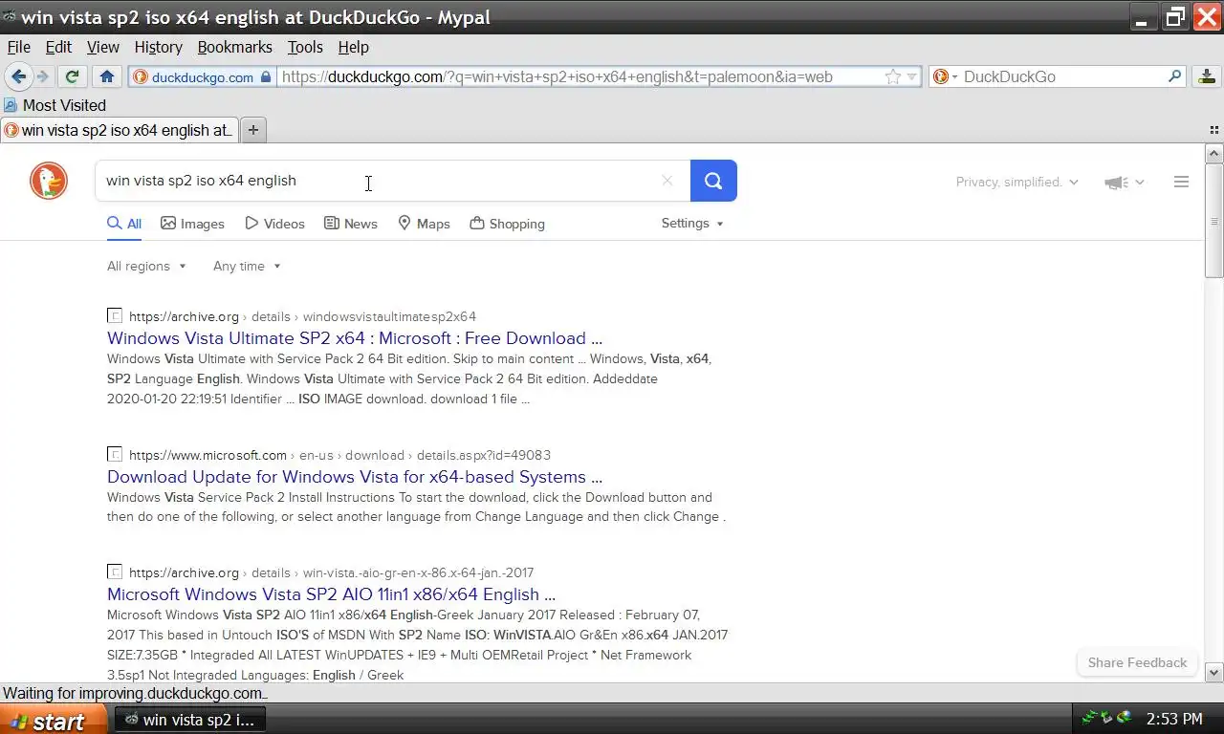
Task: Click the Share Feedback button
Action: click(x=1137, y=662)
